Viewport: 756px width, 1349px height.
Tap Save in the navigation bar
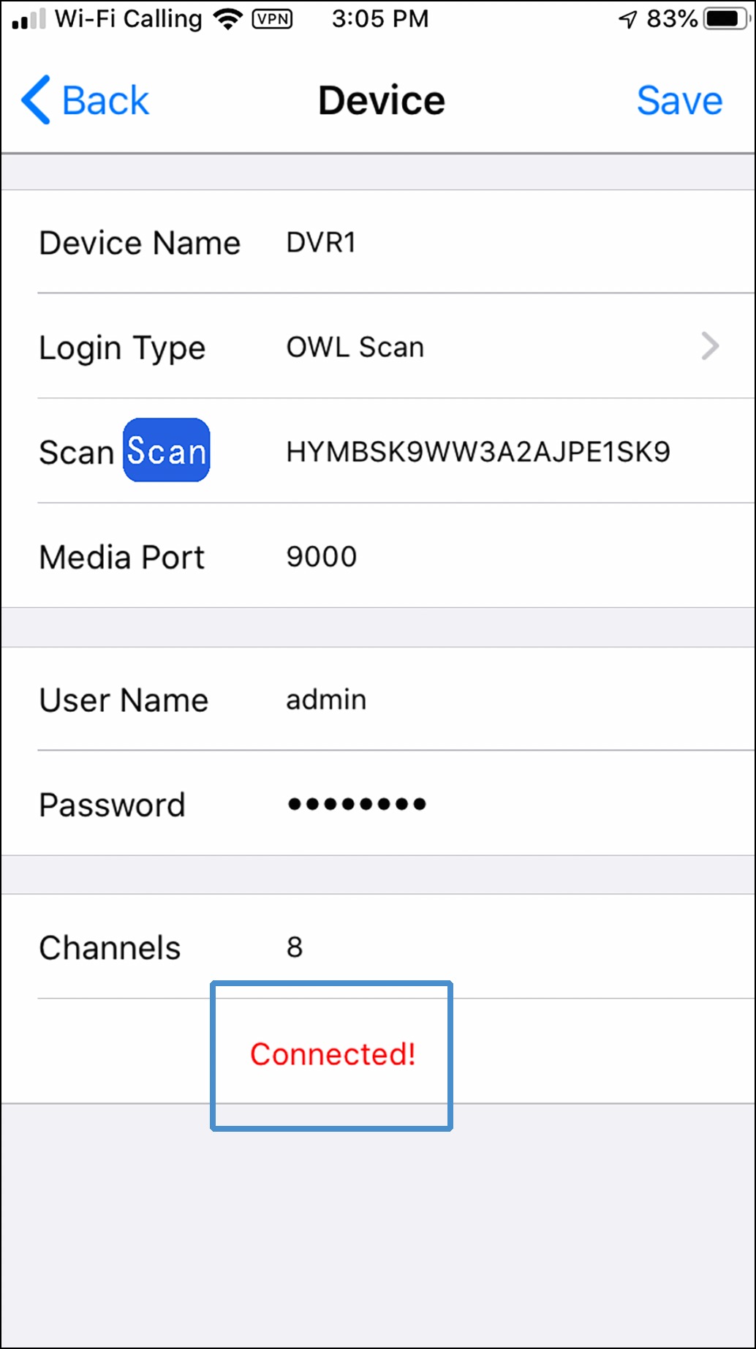[x=679, y=100]
